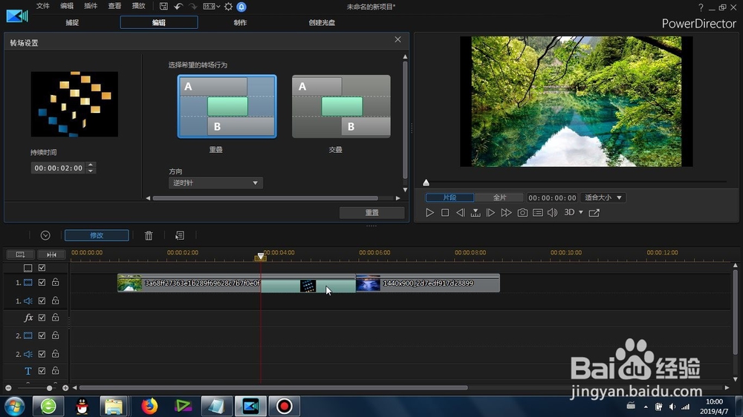Screen dimensions: 743x417
Task: Open the 插件 menu
Action: (x=91, y=6)
